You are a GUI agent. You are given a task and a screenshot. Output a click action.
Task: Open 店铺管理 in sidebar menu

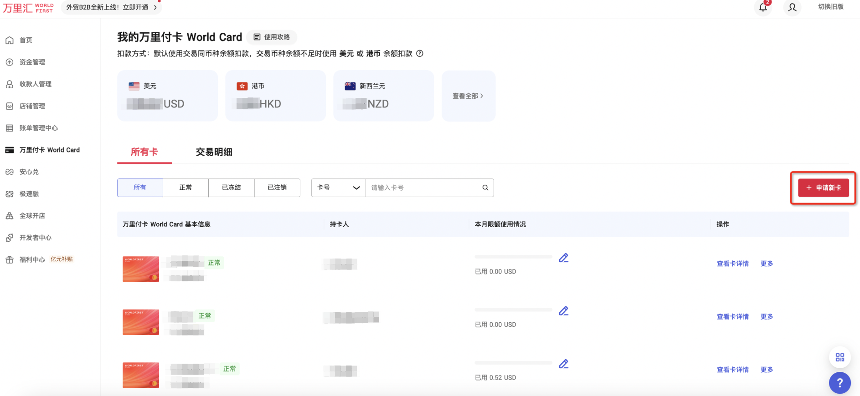tap(32, 106)
